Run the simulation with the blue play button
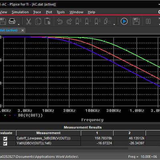 coord(124,21)
